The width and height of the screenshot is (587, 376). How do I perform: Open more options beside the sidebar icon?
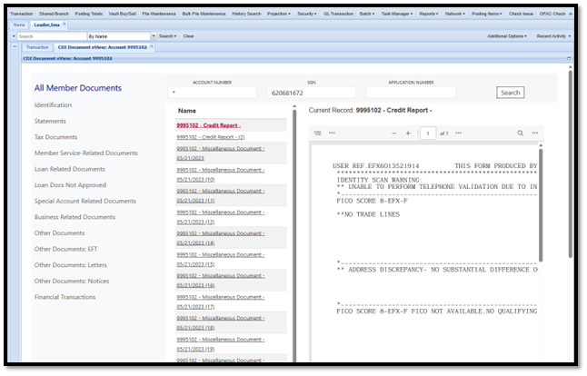[x=332, y=134]
